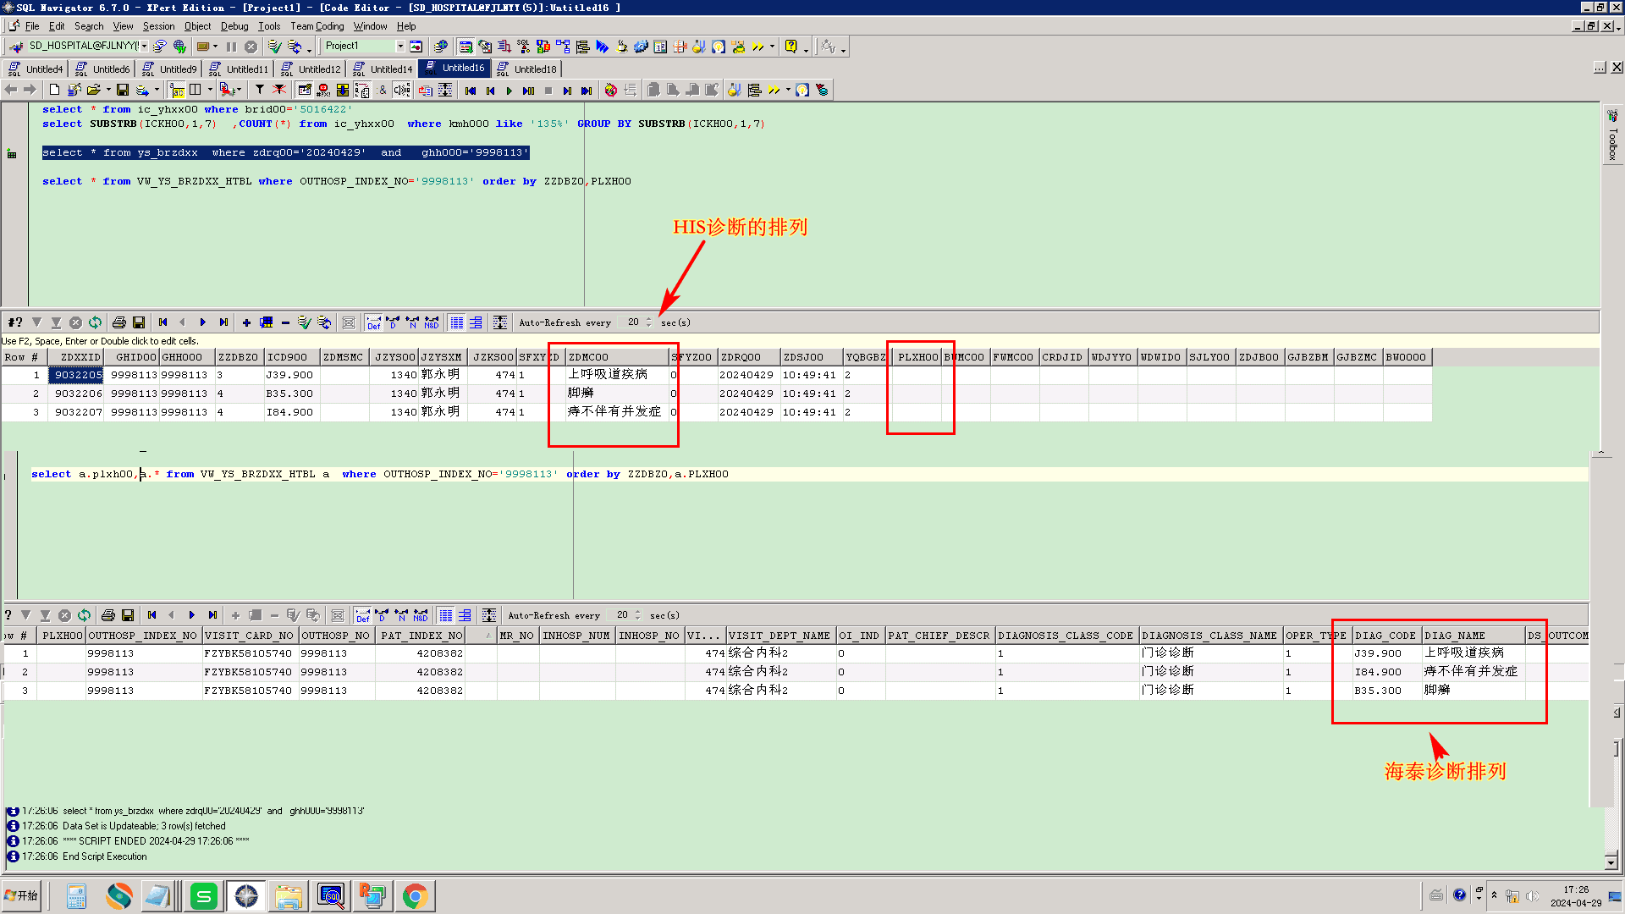This screenshot has width=1625, height=914.
Task: Expand the Project1 combo box
Action: [400, 47]
